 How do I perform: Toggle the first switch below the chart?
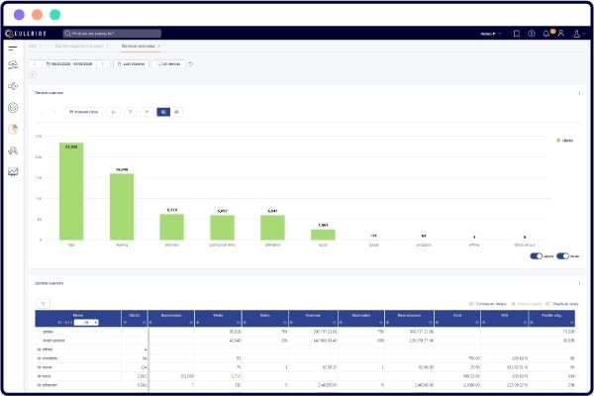(536, 256)
